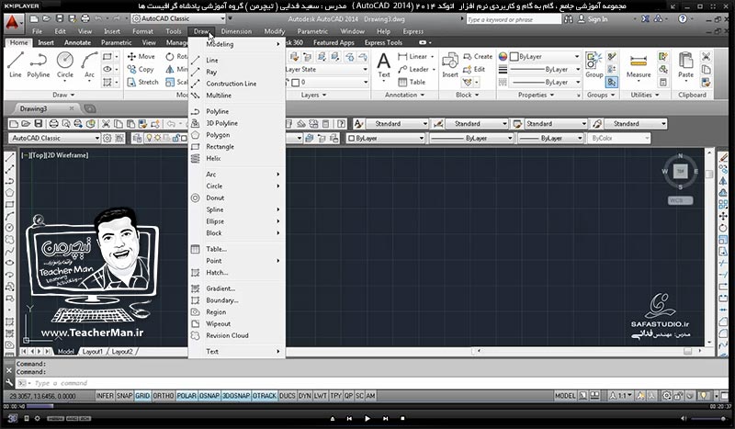Open the Arc submenu in Draw menu
735x429 pixels.
point(237,175)
